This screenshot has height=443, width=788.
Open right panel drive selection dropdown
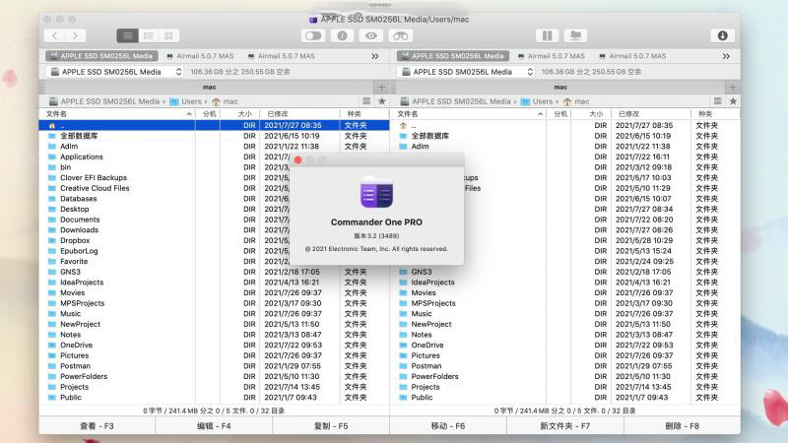(x=466, y=72)
